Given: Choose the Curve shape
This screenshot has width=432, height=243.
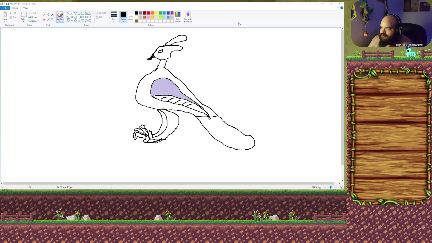Looking at the screenshot, I should point(72,13).
